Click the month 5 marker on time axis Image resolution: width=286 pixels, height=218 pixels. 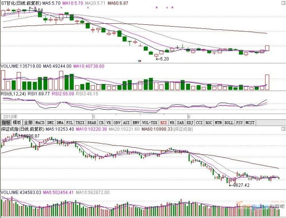[x=94, y=117]
